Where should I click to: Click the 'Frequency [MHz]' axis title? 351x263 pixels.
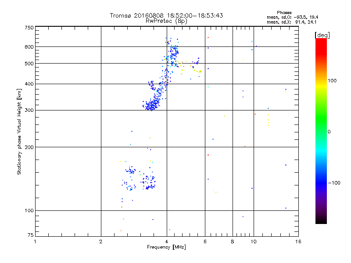[166, 247]
